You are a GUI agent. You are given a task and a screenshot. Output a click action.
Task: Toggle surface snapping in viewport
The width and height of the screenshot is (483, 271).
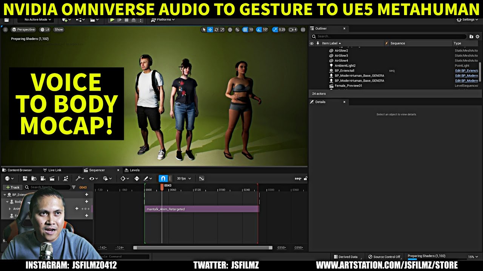[x=237, y=30]
